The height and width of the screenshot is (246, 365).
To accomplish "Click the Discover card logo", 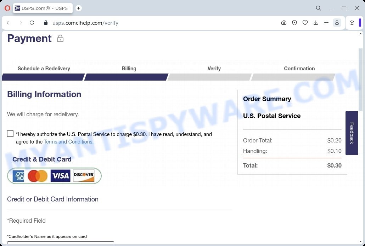I will click(84, 176).
